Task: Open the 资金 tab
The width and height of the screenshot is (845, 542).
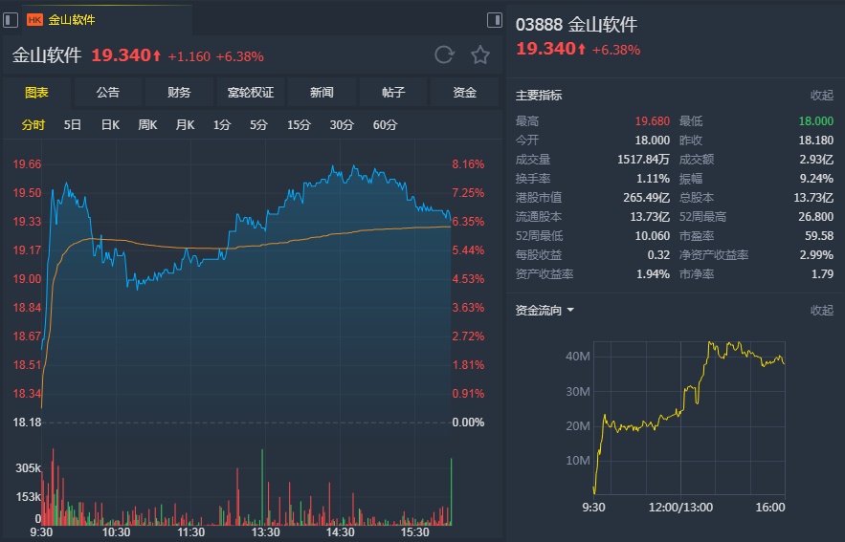Action: coord(465,93)
